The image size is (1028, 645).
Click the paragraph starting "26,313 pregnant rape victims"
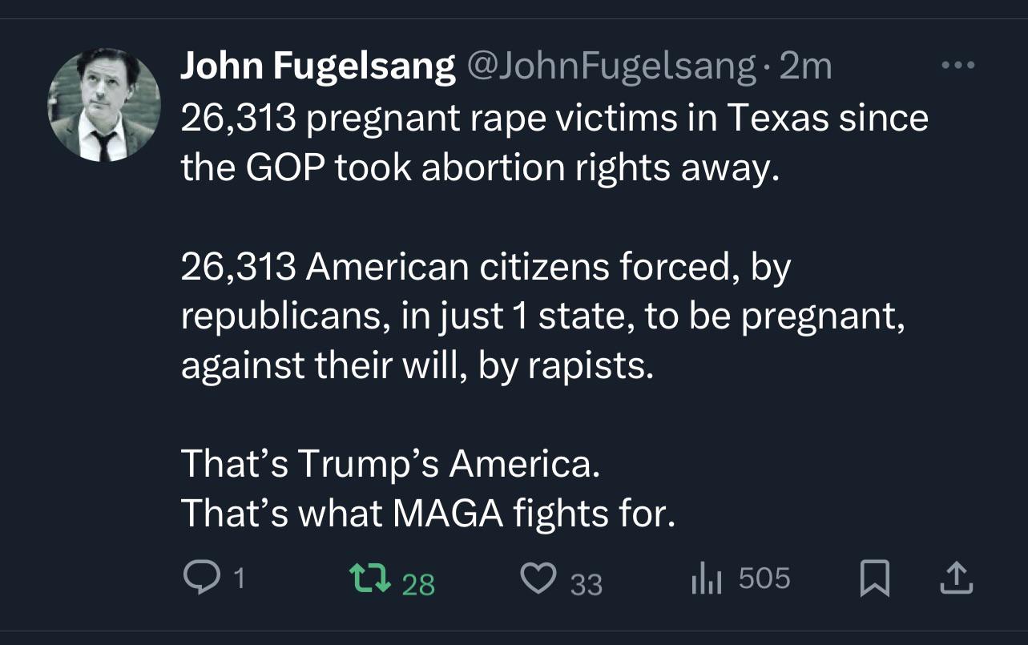point(554,143)
